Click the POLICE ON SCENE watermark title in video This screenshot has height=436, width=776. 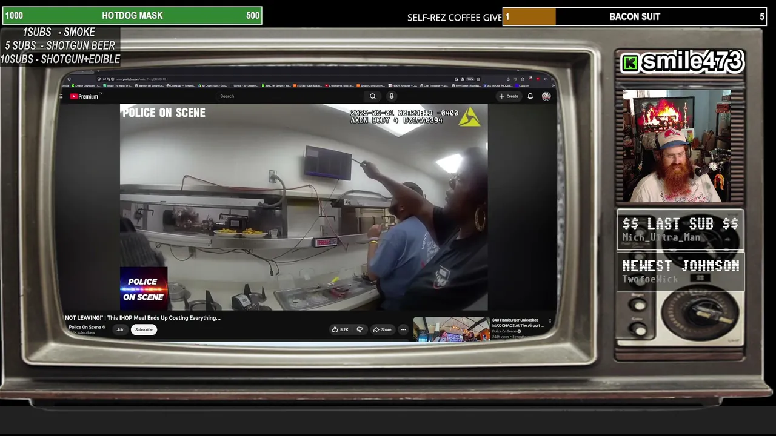pyautogui.click(x=164, y=113)
